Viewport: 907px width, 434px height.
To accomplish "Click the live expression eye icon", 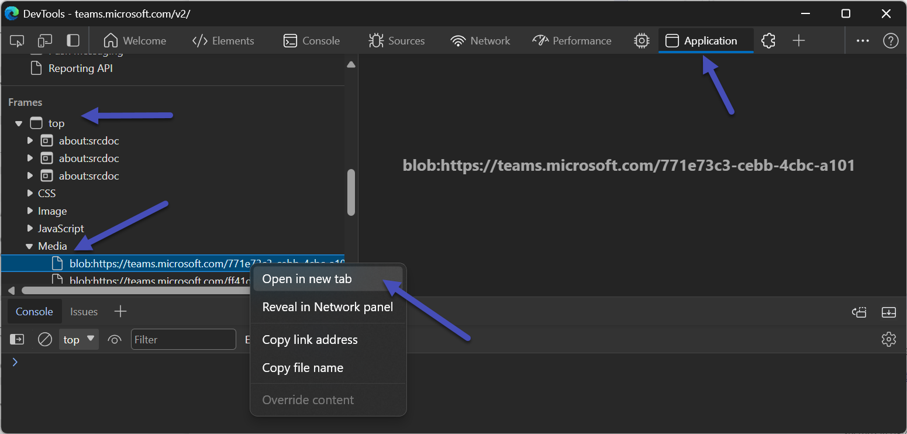I will point(115,339).
